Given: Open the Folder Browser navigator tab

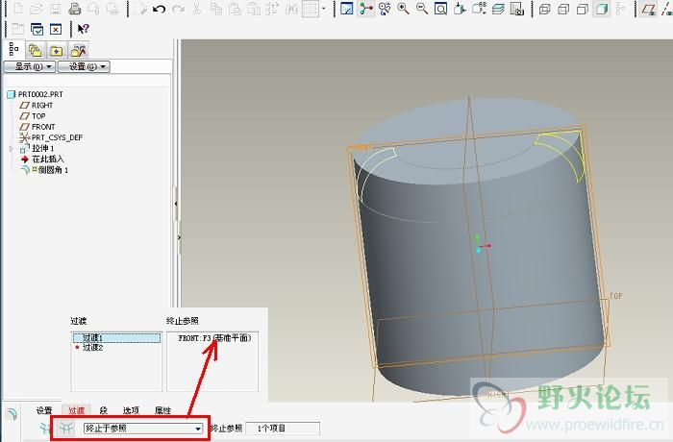Looking at the screenshot, I should [36, 51].
